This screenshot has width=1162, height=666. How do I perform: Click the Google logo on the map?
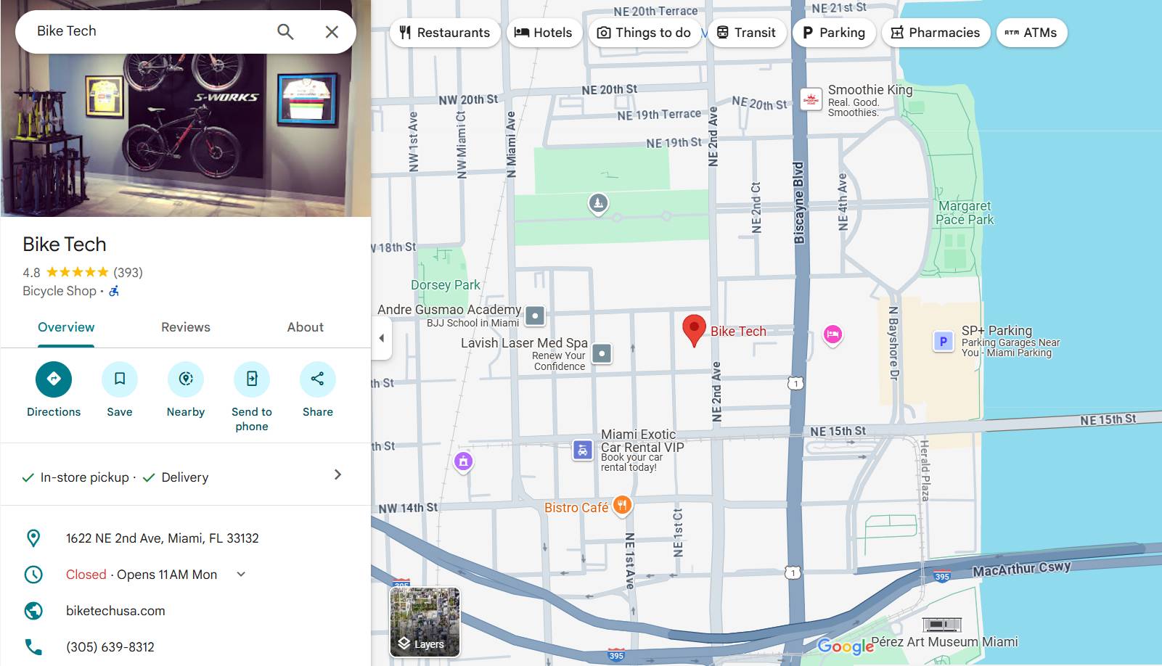846,646
